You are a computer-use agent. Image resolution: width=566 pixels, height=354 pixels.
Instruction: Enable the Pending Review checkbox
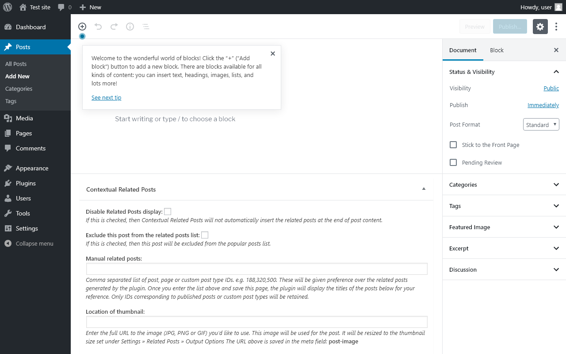tap(453, 162)
